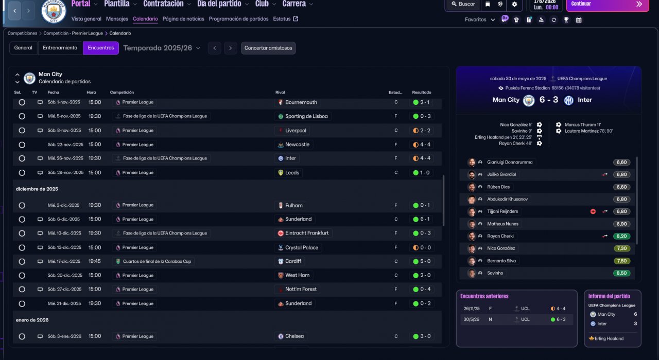Open the Competiciones breadcrumb link

click(x=22, y=33)
